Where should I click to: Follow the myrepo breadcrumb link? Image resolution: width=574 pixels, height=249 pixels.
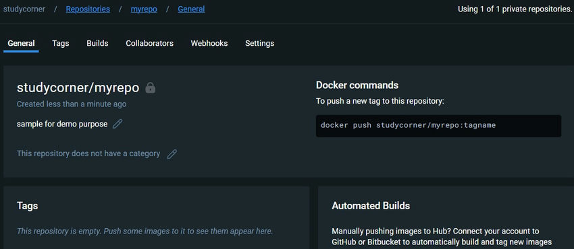(144, 9)
